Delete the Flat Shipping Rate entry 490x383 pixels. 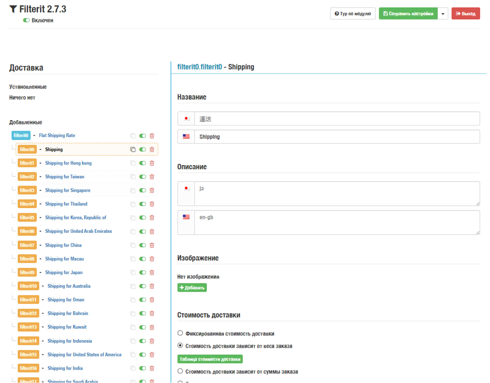tap(152, 136)
